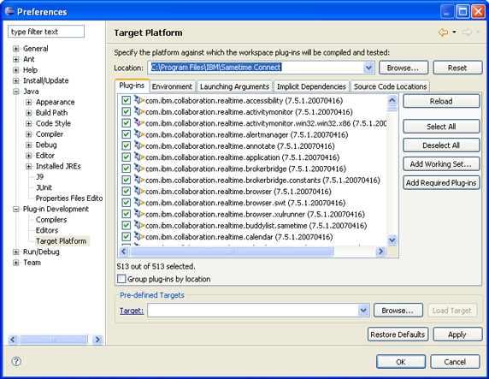Click plug-in icon for browser.xulrunner
Screen dimensions: 489x379
coord(139,214)
